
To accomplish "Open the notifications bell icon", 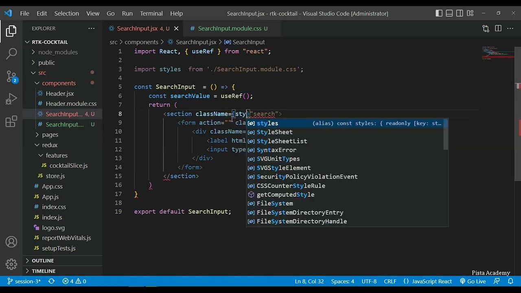I will (510, 281).
